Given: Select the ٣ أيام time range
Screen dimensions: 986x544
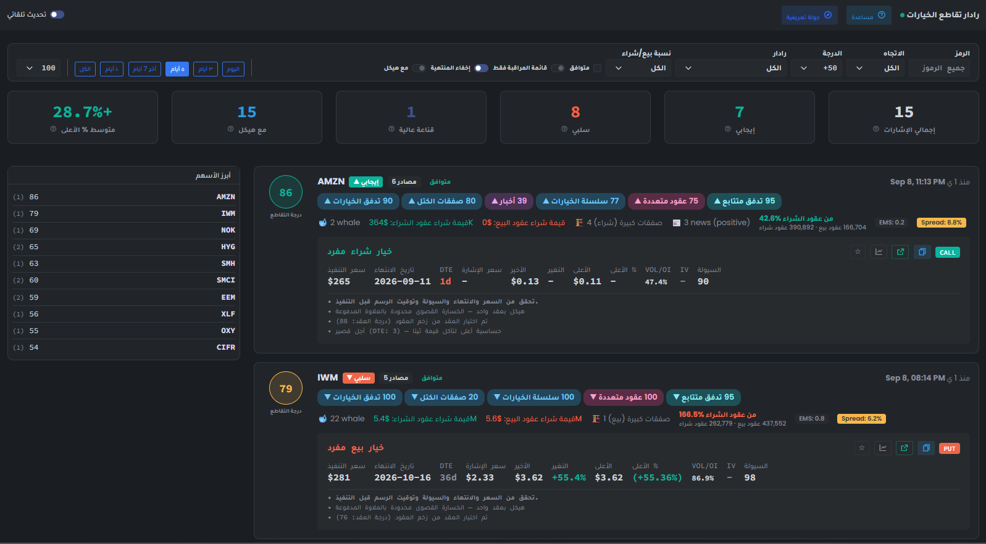Looking at the screenshot, I should 206,69.
